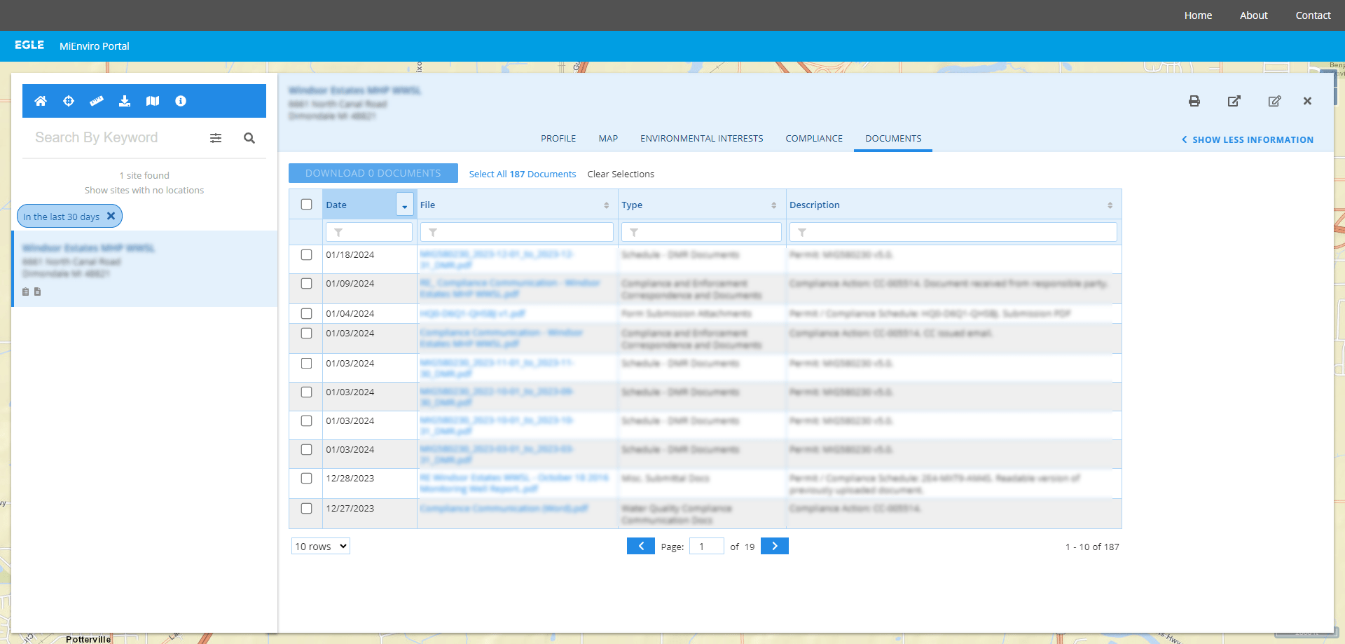The image size is (1345, 644).
Task: Click the magnifier search icon
Action: point(249,138)
